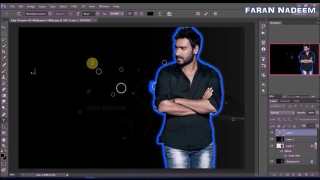Viewport: 320px width, 180px height.
Task: Select the Move tool
Action: (3, 27)
